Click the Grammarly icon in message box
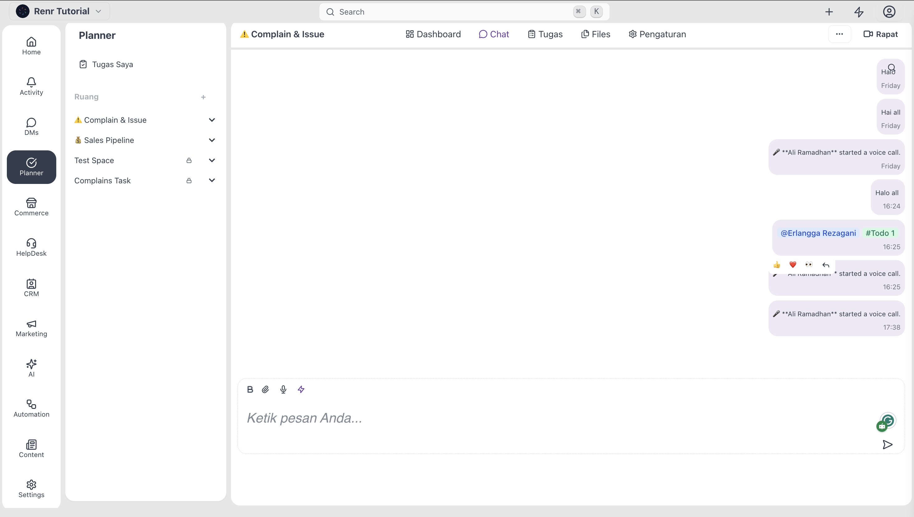914x517 pixels. pos(888,420)
